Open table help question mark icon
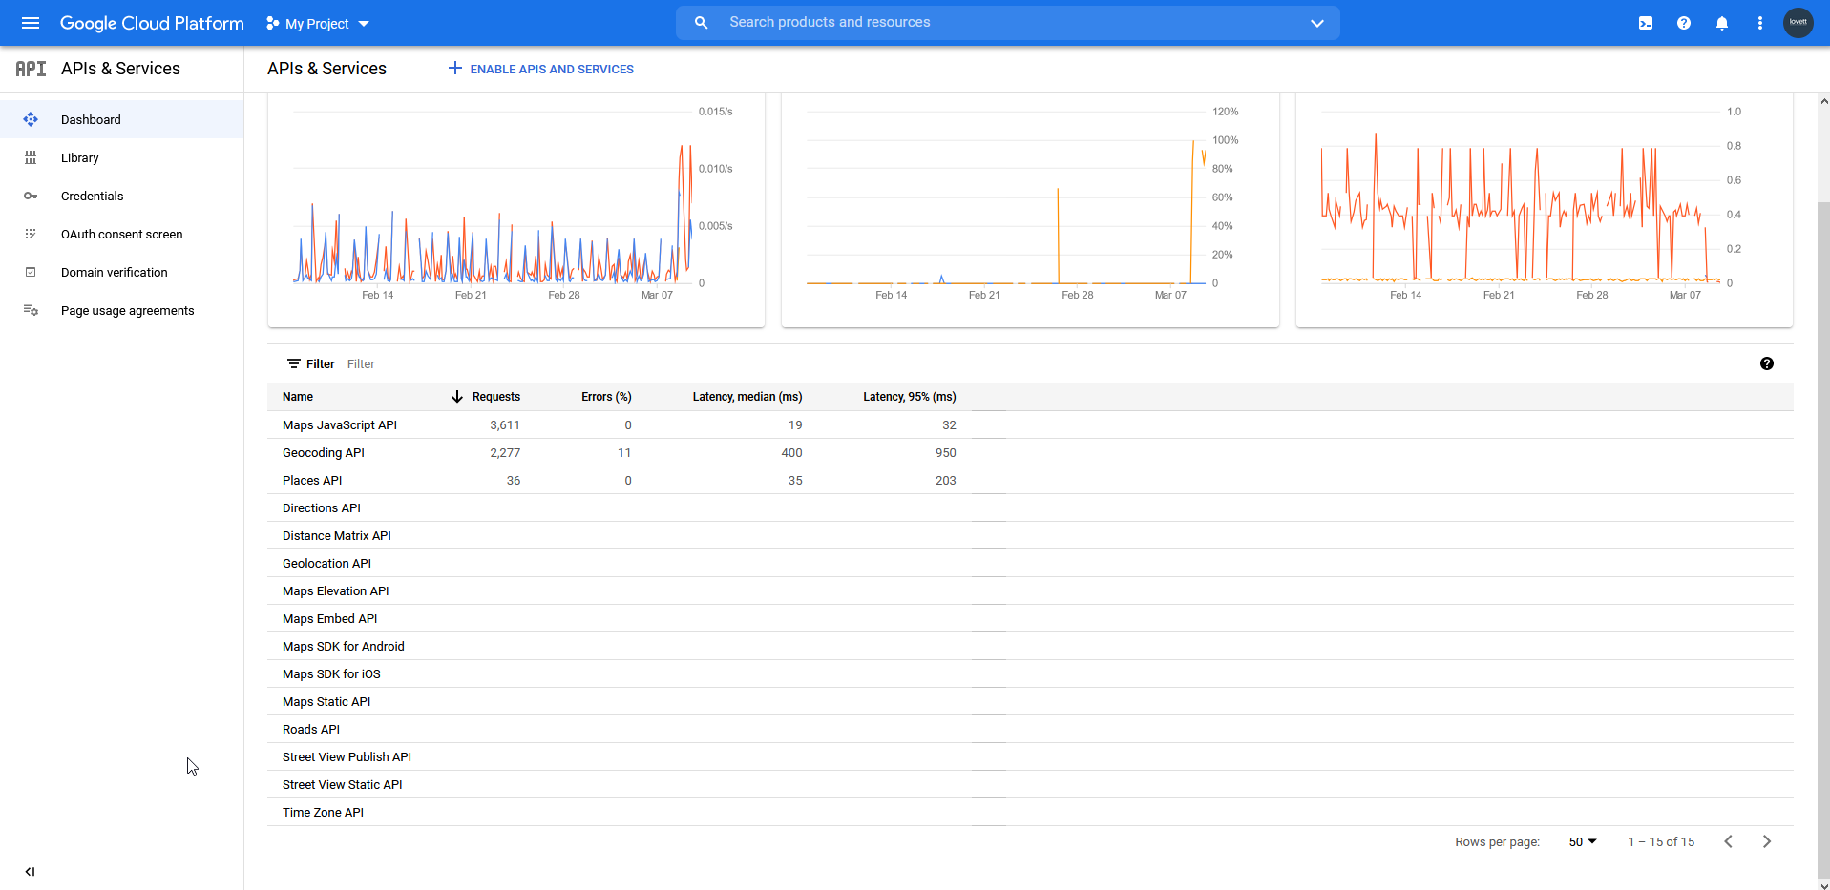 tap(1767, 363)
